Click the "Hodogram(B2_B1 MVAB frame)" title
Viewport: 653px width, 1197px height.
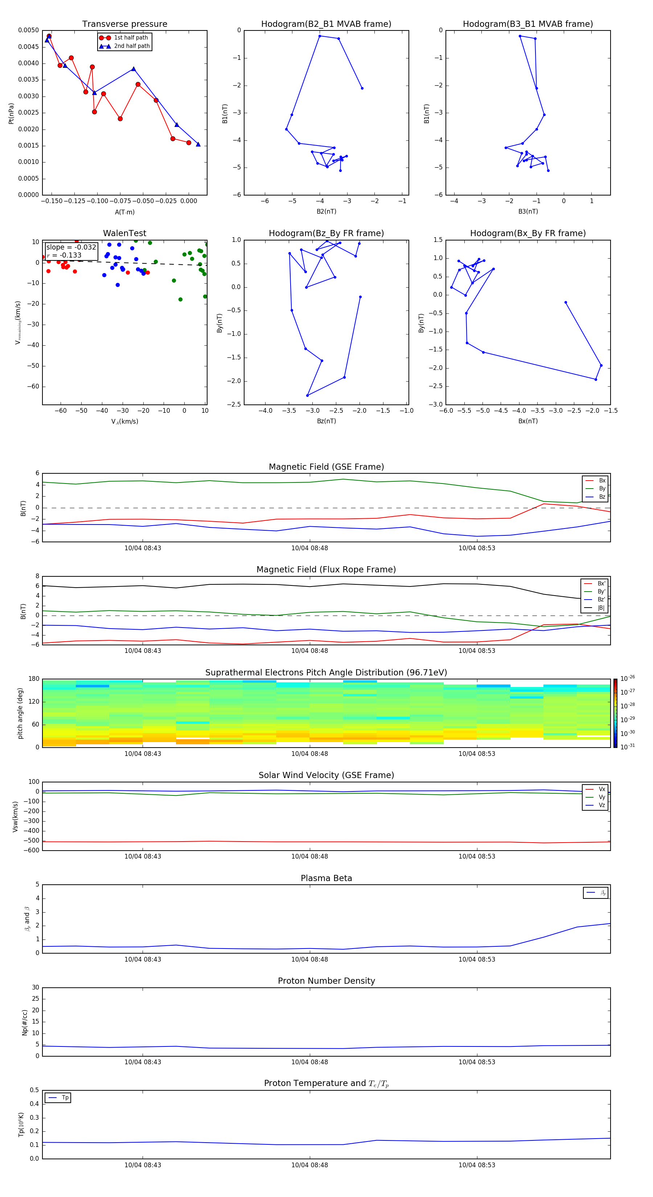coord(326,24)
